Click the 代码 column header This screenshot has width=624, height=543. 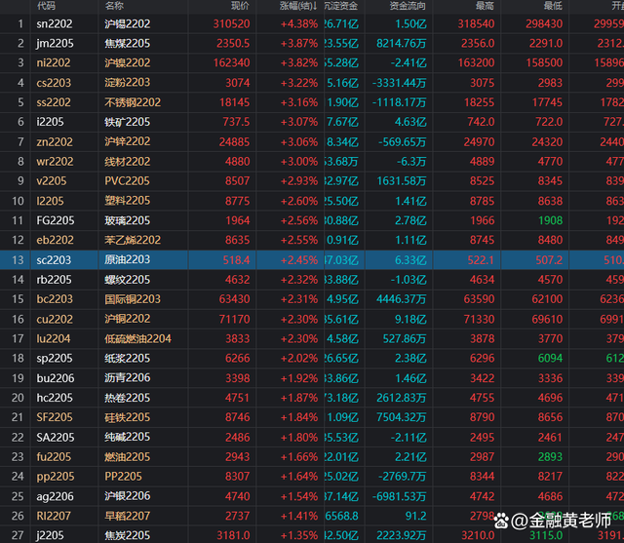[x=46, y=6]
